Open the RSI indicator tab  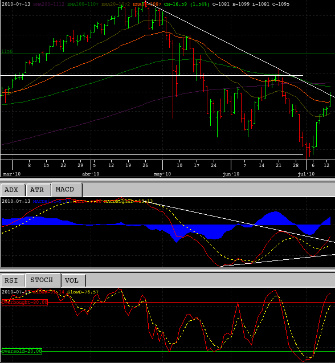(x=13, y=280)
